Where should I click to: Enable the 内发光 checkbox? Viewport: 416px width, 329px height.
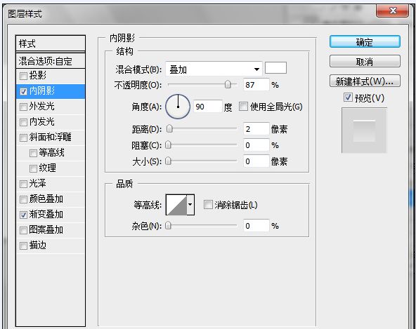tap(23, 122)
